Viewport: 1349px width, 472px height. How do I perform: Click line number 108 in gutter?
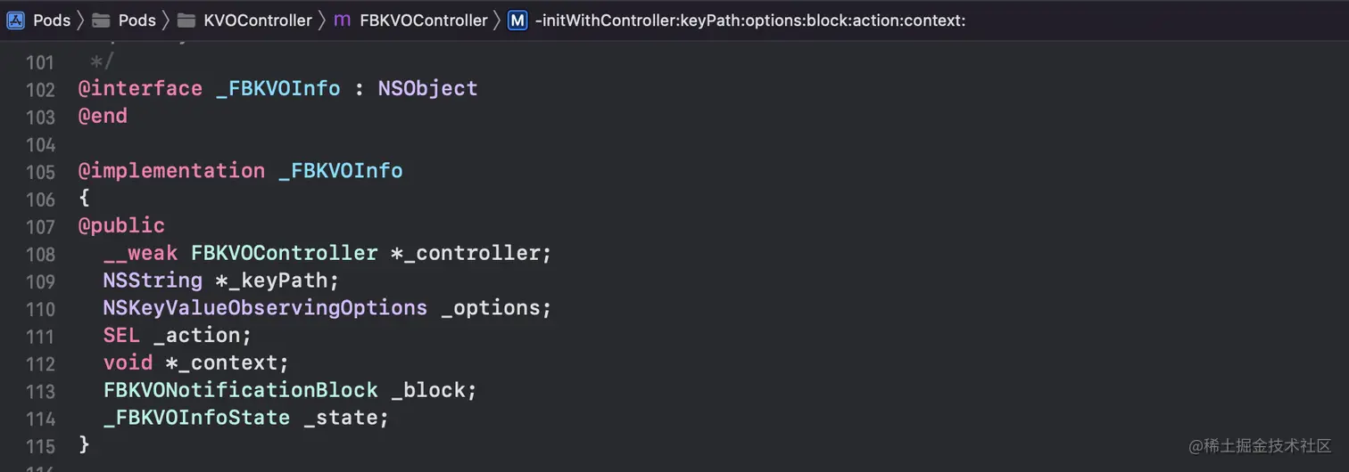40,254
